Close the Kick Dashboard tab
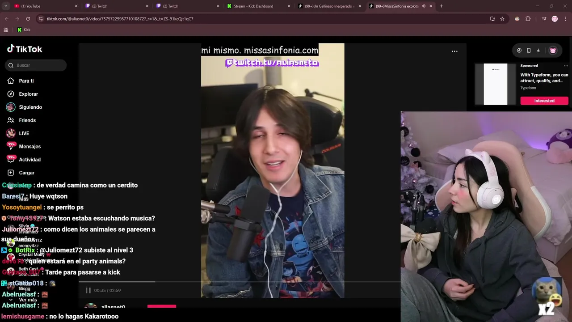Screen dimensions: 572x322 pyautogui.click(x=289, y=6)
